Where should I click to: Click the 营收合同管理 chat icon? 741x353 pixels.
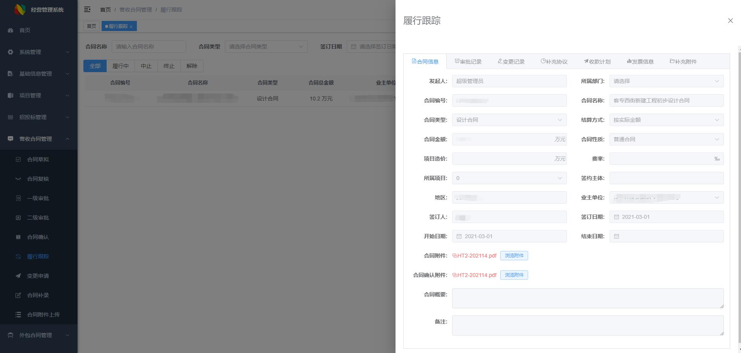[10, 139]
